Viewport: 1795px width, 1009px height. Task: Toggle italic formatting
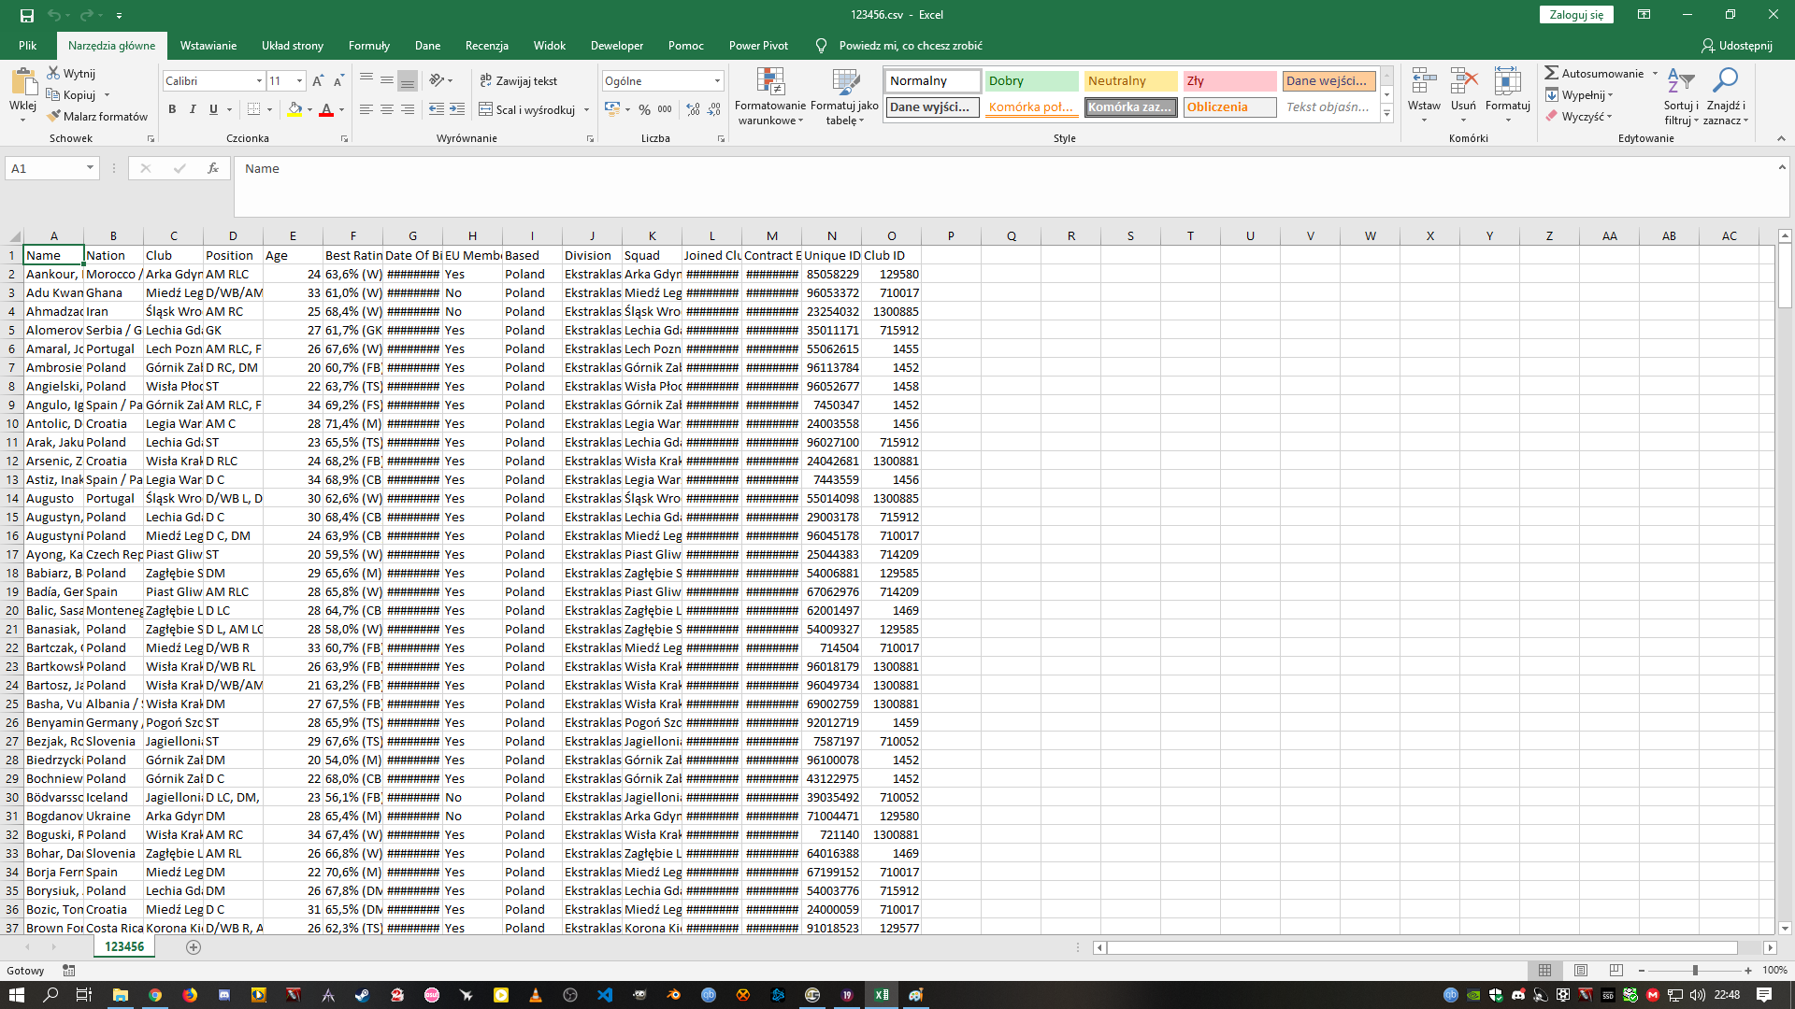click(x=193, y=109)
